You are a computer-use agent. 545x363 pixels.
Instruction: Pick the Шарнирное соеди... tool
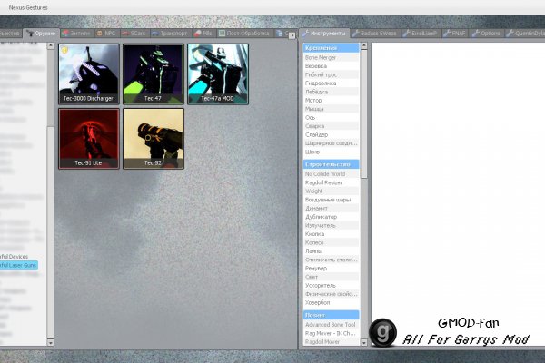point(331,143)
